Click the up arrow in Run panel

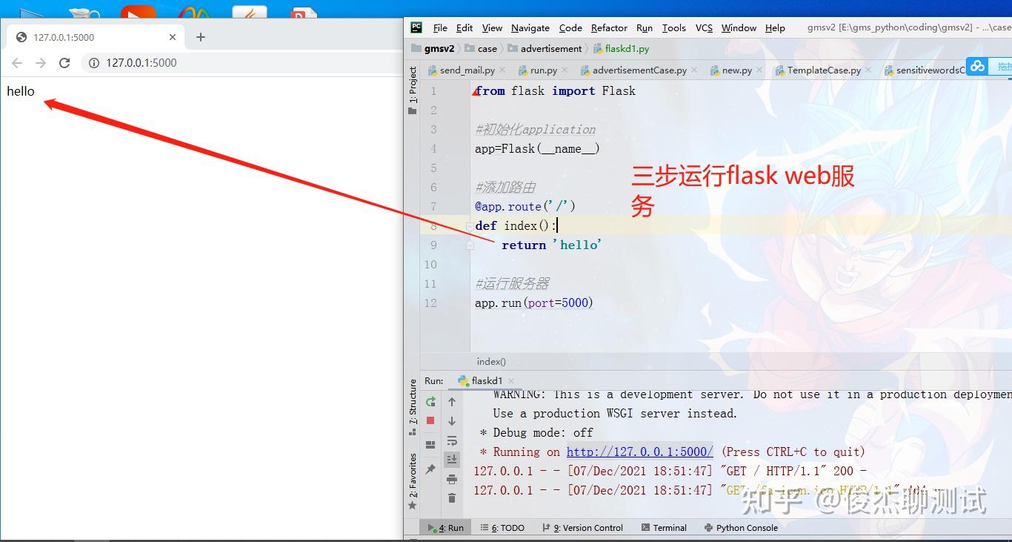(452, 402)
